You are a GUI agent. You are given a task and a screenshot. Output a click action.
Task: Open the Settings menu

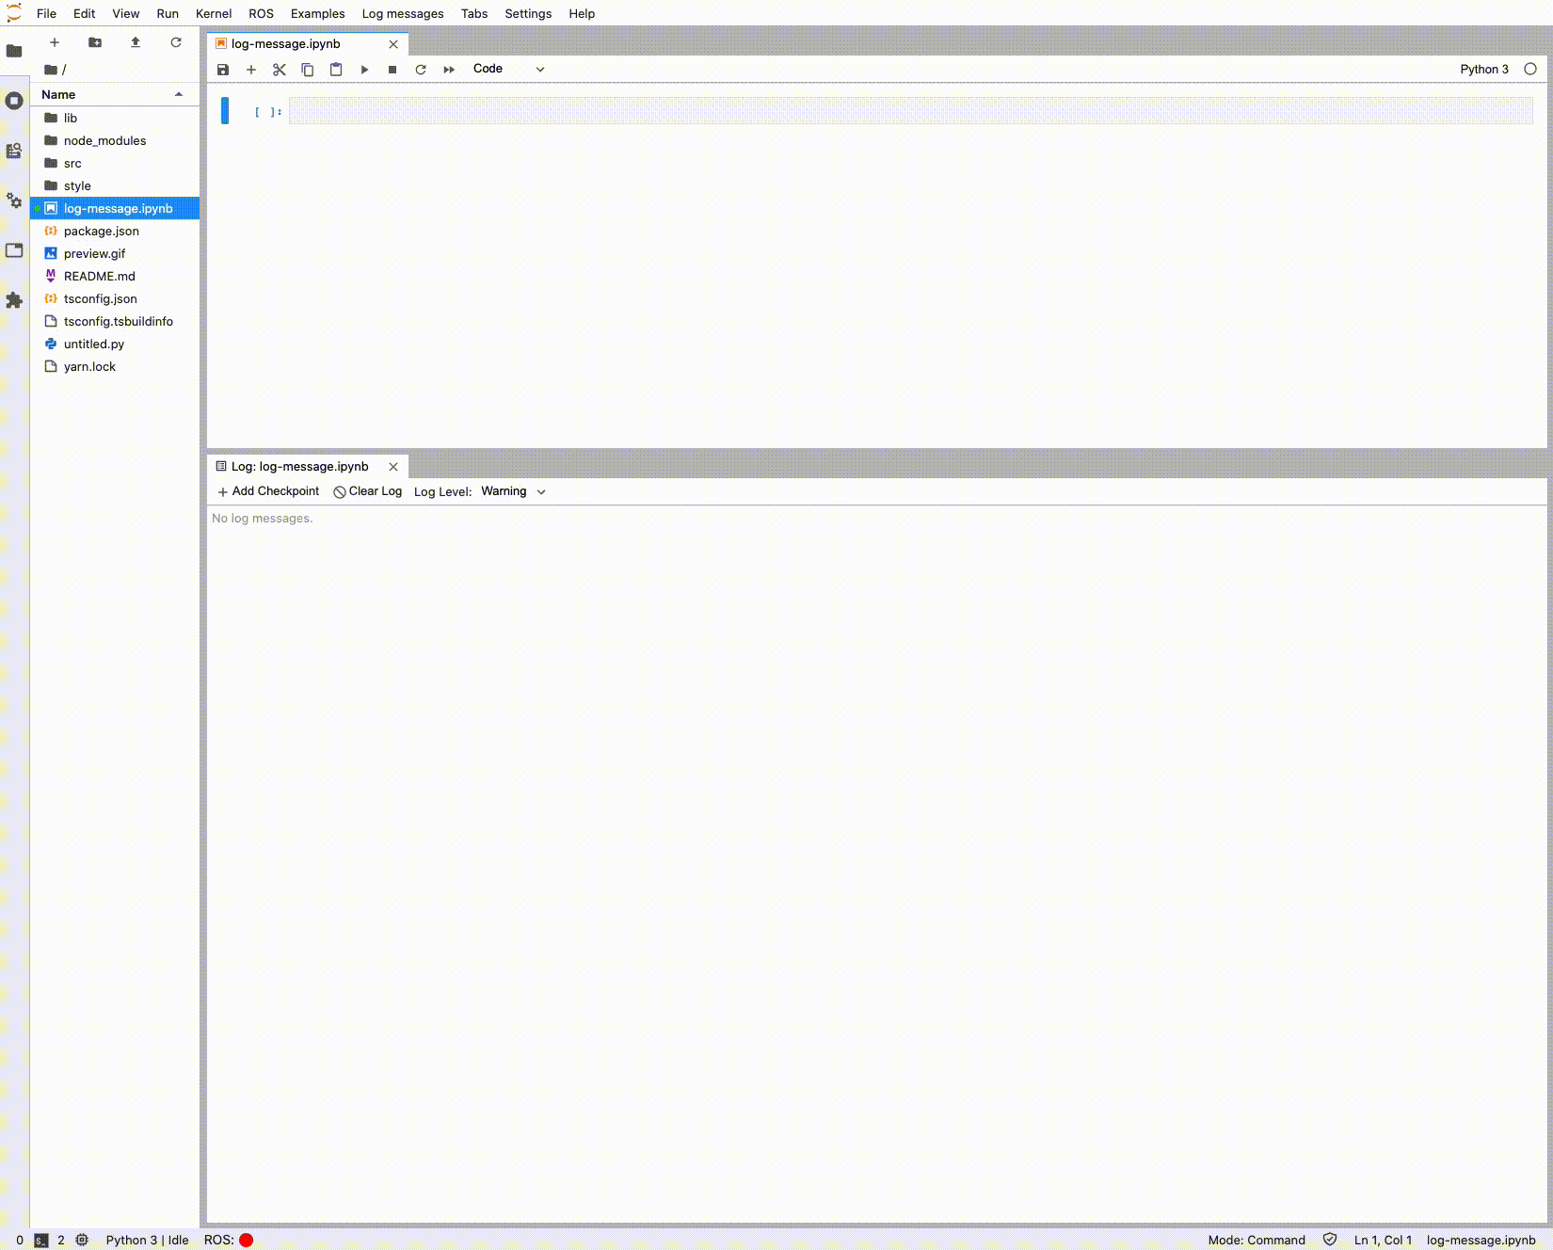[528, 13]
